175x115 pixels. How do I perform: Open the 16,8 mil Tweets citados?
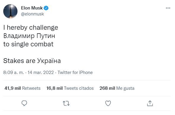click(70, 88)
